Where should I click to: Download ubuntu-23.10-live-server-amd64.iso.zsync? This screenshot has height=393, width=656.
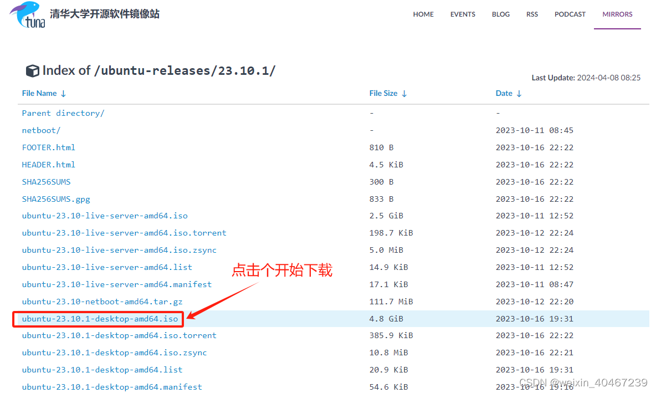pos(119,250)
